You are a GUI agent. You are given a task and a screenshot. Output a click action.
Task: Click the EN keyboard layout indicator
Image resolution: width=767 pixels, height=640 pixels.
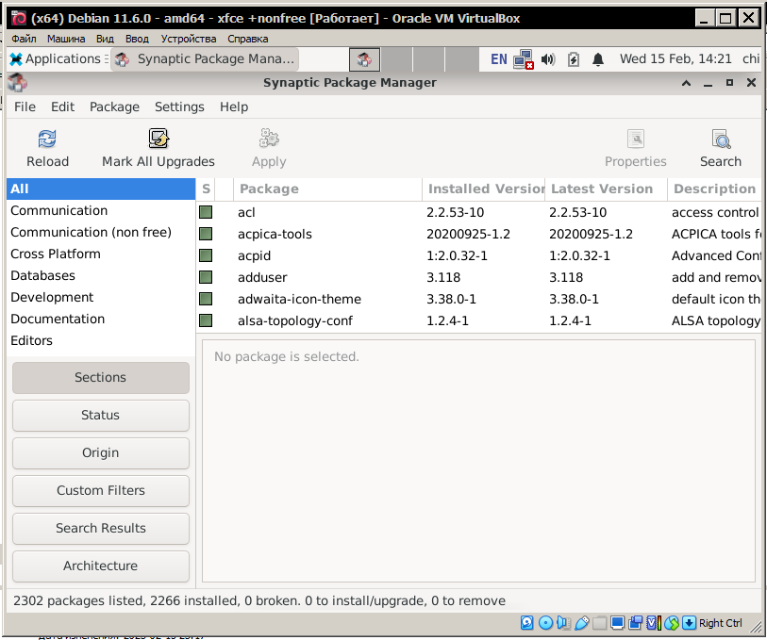[x=498, y=59]
